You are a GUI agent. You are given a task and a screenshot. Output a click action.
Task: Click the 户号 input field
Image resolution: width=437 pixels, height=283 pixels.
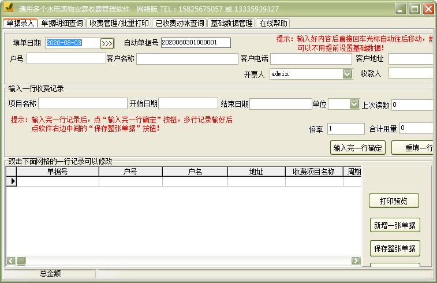tap(66, 58)
